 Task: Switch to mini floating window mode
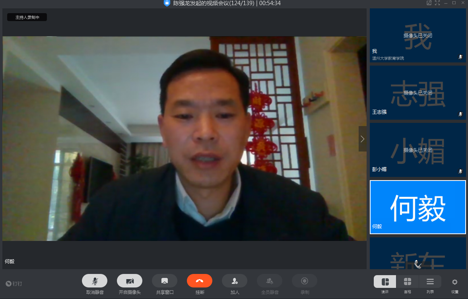[429, 3]
